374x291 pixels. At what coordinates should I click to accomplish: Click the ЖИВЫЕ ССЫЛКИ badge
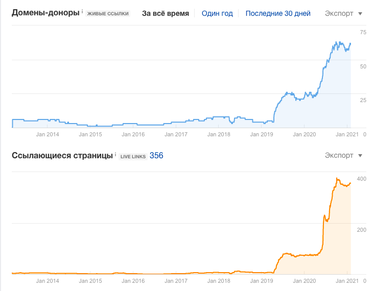tap(108, 14)
